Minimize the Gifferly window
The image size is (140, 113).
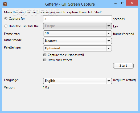pyautogui.click(x=116, y=3)
